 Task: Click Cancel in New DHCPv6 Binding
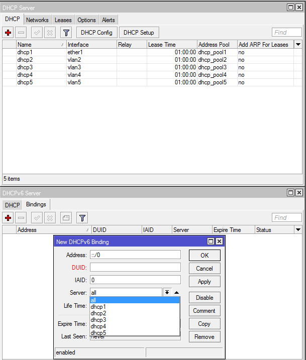click(205, 269)
